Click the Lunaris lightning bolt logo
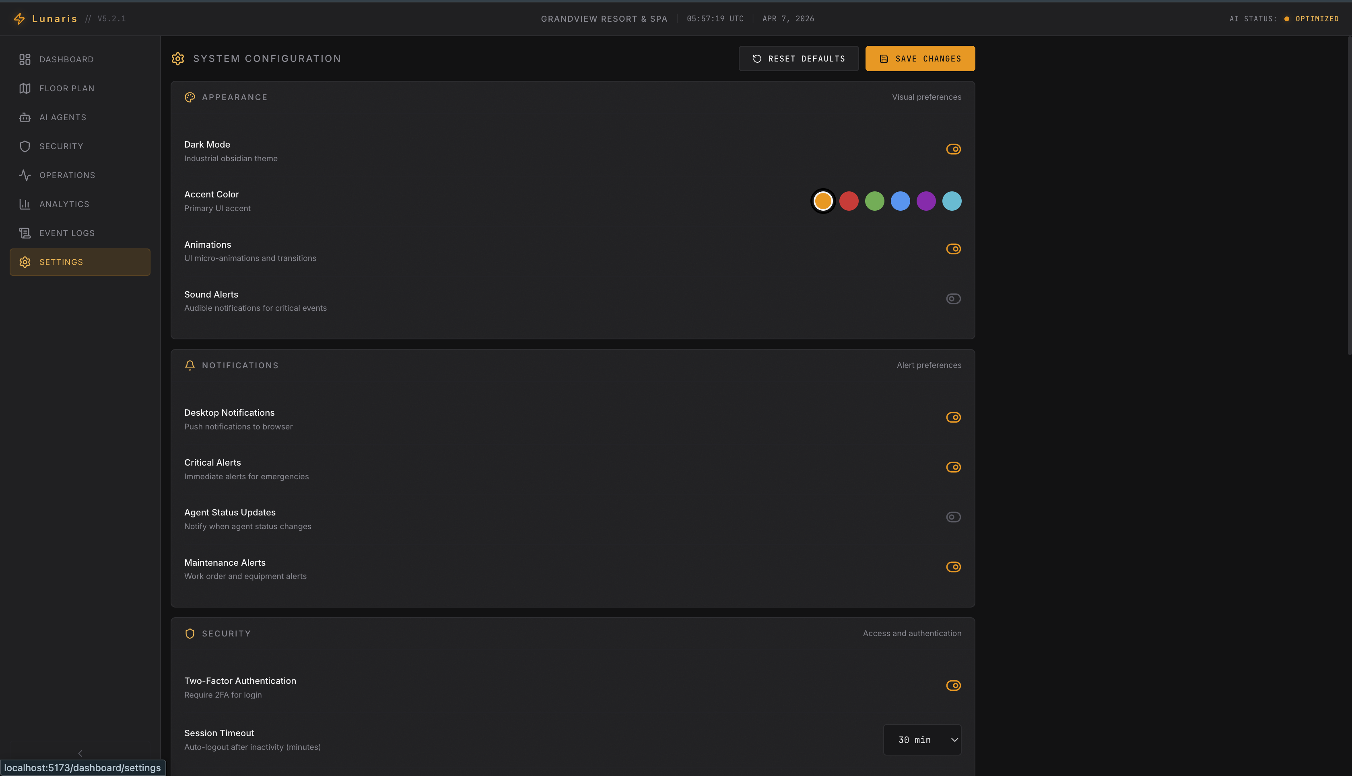The width and height of the screenshot is (1352, 776). click(x=20, y=18)
